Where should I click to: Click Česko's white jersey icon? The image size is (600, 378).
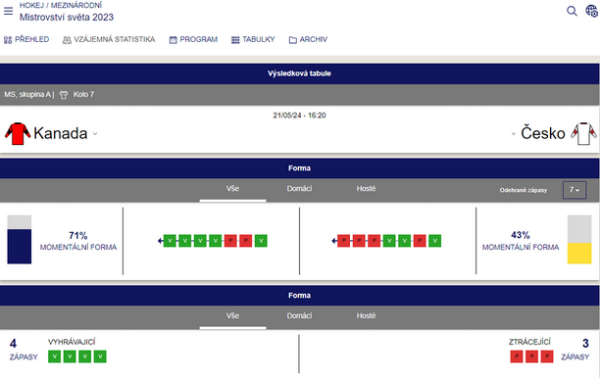pyautogui.click(x=583, y=133)
